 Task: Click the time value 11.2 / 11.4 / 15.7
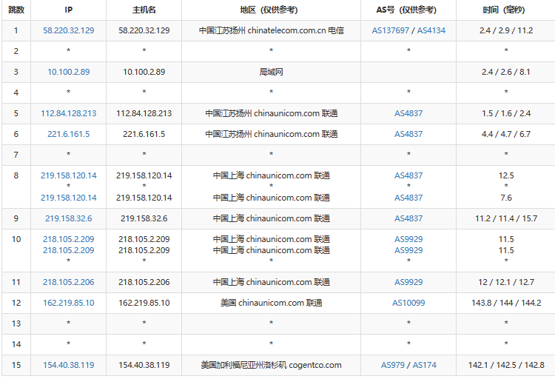point(506,218)
